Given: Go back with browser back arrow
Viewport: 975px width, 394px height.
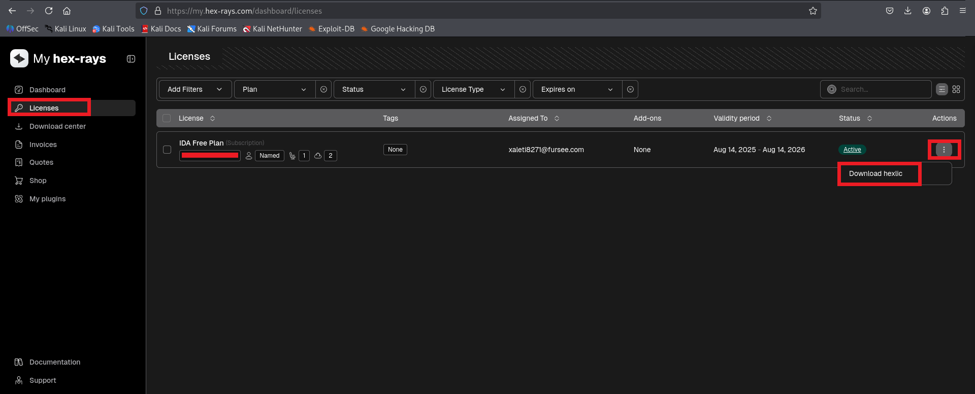Looking at the screenshot, I should click(12, 11).
